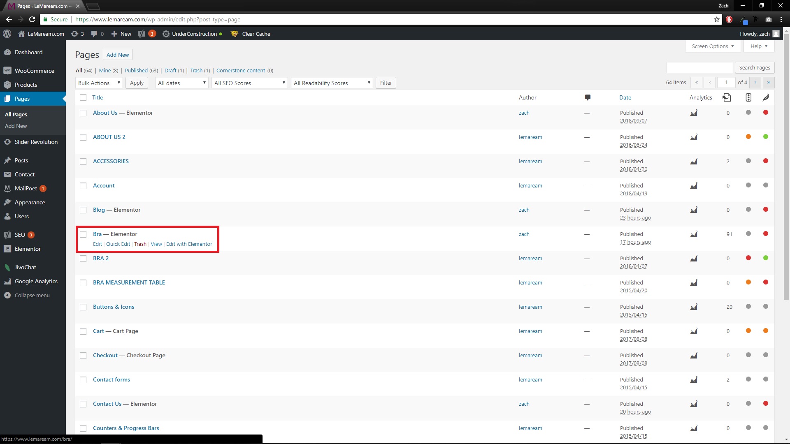Image resolution: width=790 pixels, height=444 pixels.
Task: Expand the Screen Options panel
Action: tap(713, 46)
